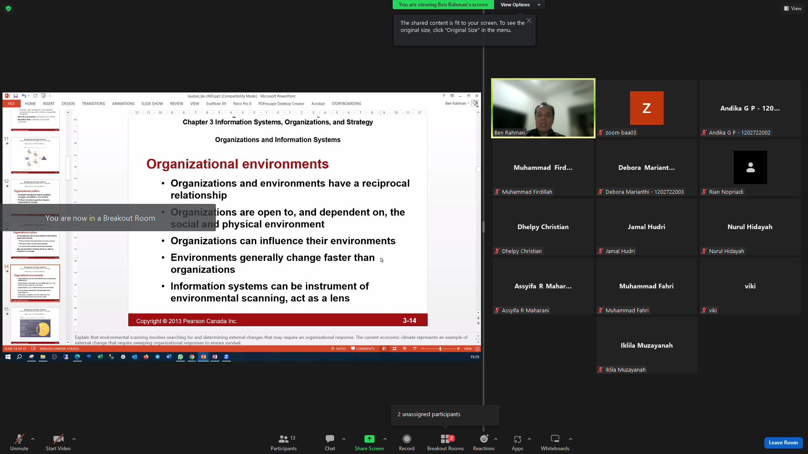Click the green encryption shield icon
Image resolution: width=808 pixels, height=454 pixels.
8,8
